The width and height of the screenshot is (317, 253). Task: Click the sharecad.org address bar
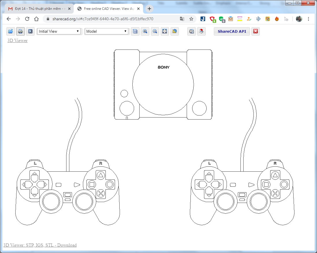click(x=113, y=19)
